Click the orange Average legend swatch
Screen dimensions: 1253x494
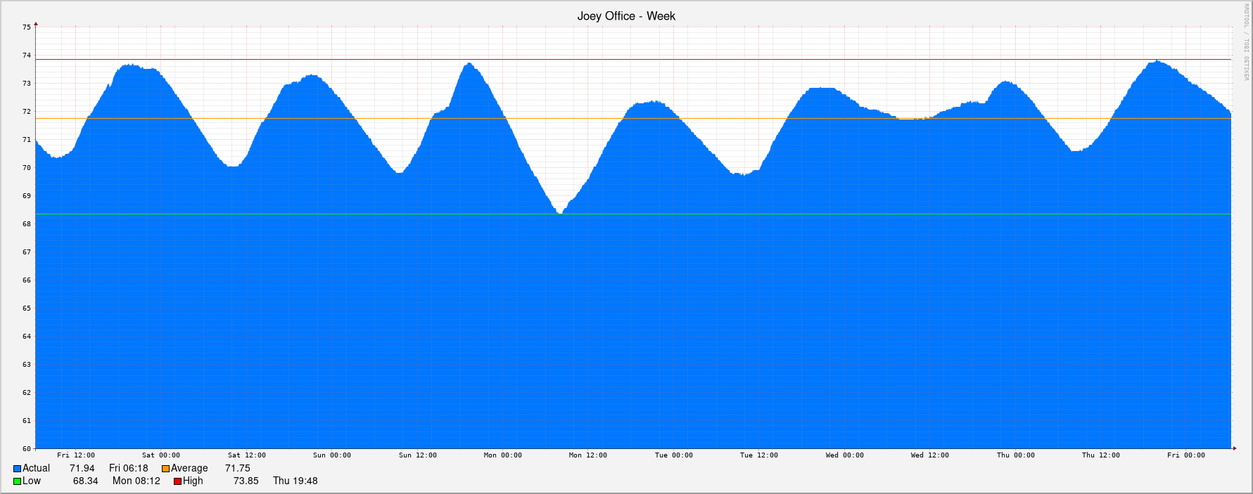click(166, 469)
